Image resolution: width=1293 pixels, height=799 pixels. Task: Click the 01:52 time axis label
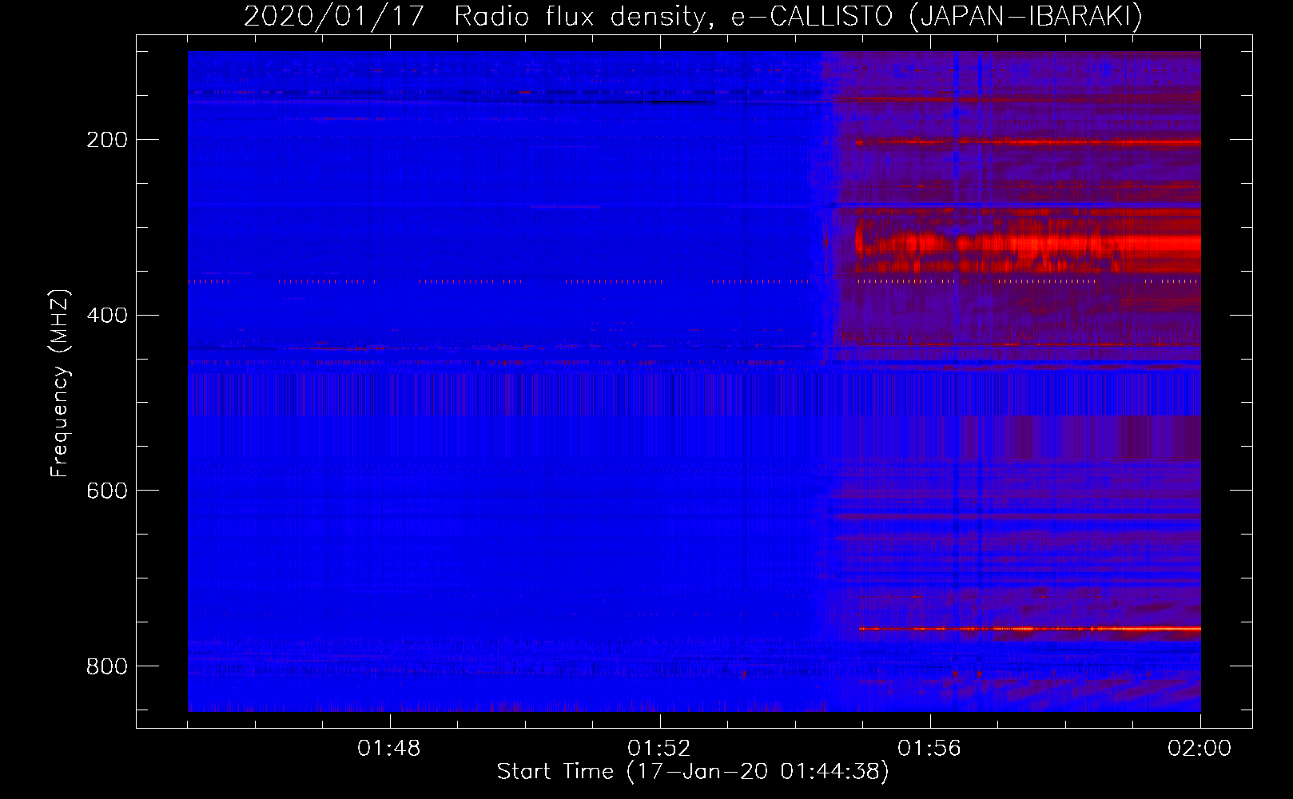tap(659, 749)
